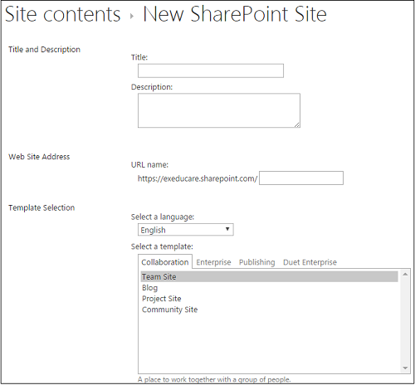Viewport: 415px width, 385px height.
Task: Focus the URL name input box
Action: (301, 178)
